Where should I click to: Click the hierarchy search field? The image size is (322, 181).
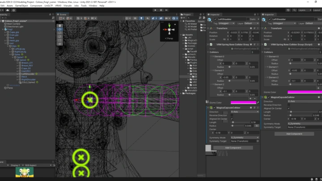tap(27, 18)
